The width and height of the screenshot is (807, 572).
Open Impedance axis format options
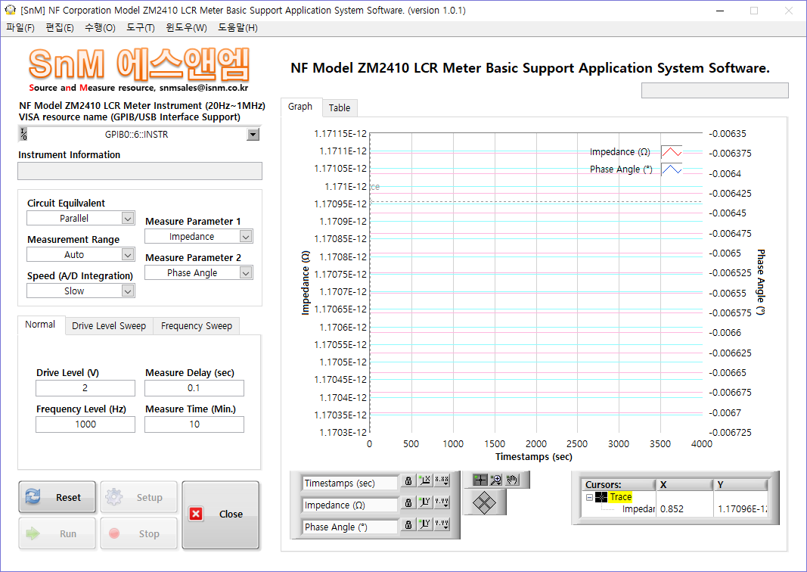click(442, 502)
